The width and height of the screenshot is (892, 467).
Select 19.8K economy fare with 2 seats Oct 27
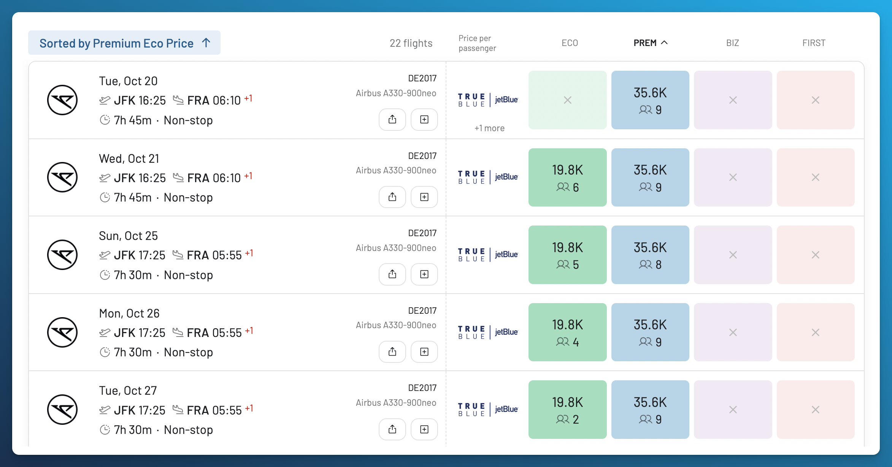[x=568, y=410]
